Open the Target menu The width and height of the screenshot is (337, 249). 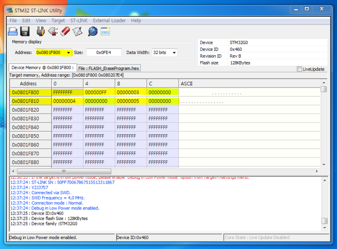tap(58, 20)
